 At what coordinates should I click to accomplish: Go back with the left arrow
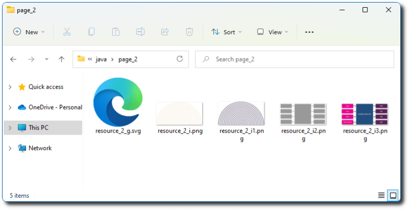pyautogui.click(x=13, y=59)
